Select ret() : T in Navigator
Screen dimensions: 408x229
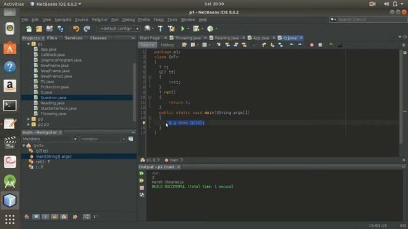coord(43,162)
